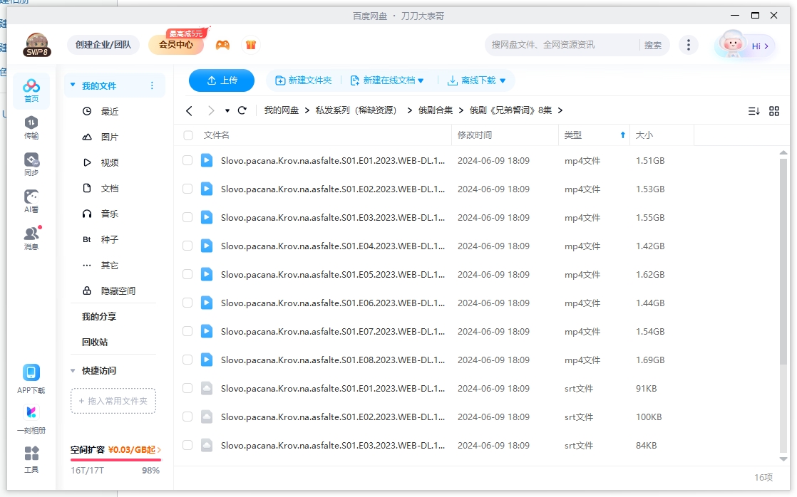
Task: Switch to grid view
Action: coord(774,110)
